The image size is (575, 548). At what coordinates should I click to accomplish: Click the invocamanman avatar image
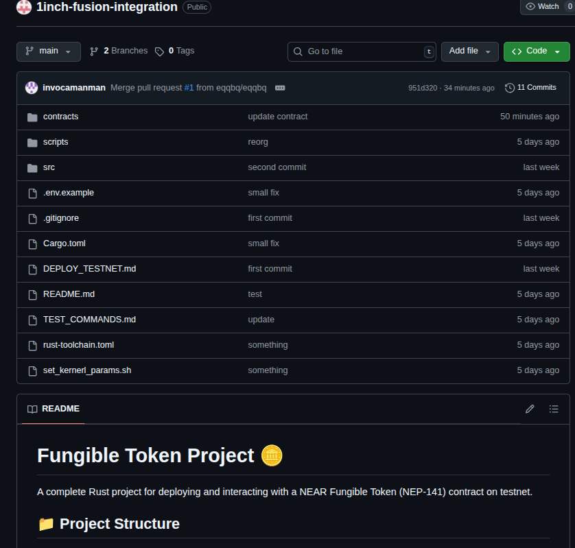(x=32, y=88)
